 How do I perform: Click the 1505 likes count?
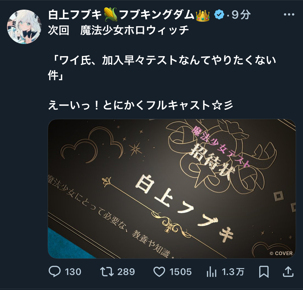coord(181,272)
